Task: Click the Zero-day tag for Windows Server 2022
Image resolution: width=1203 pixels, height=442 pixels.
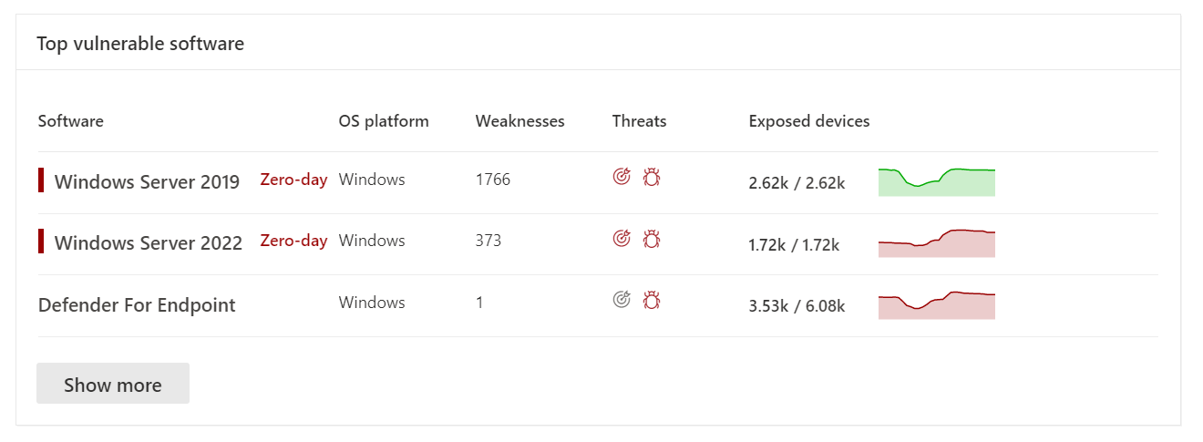Action: click(x=293, y=241)
